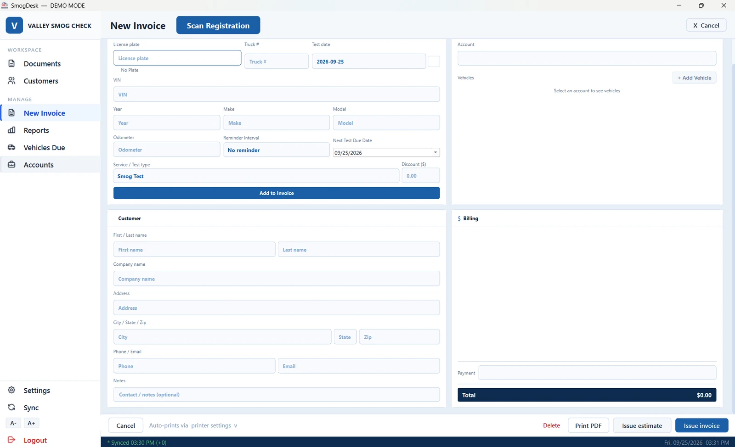Expand the Next Test Due Date arrow

(435, 152)
